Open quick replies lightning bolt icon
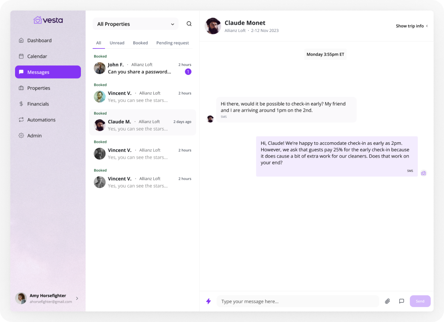The image size is (444, 322). 208,301
